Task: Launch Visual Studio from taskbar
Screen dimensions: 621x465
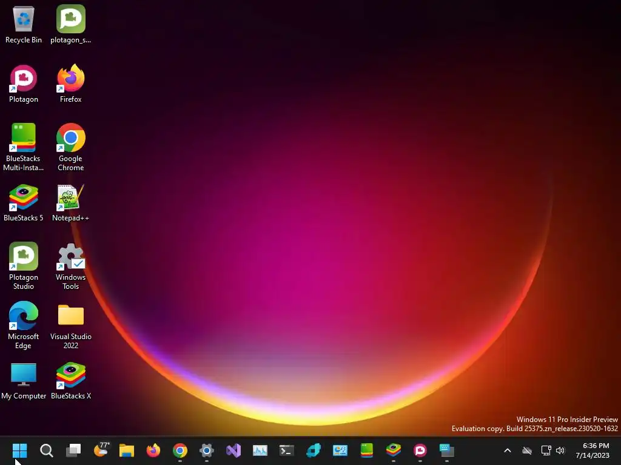Action: (x=233, y=450)
